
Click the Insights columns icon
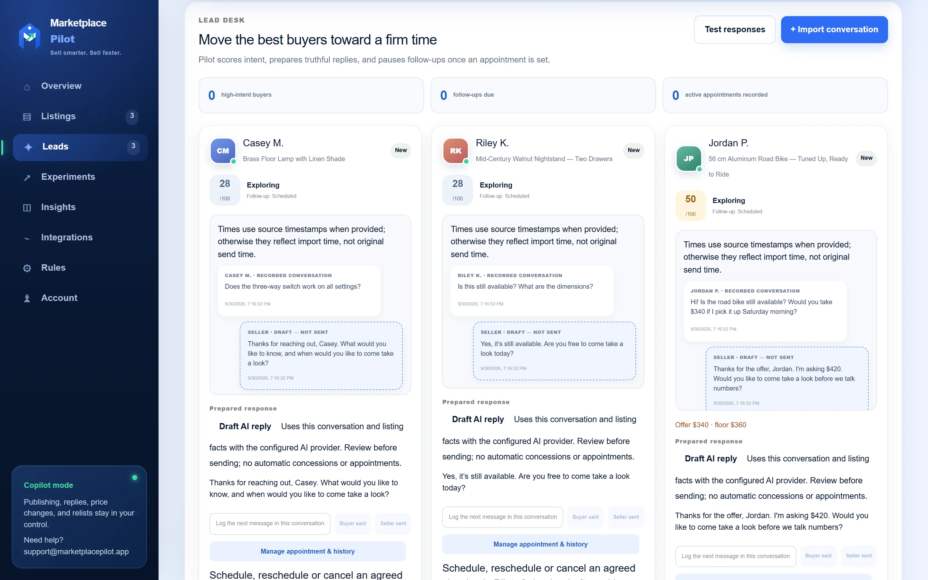(27, 208)
